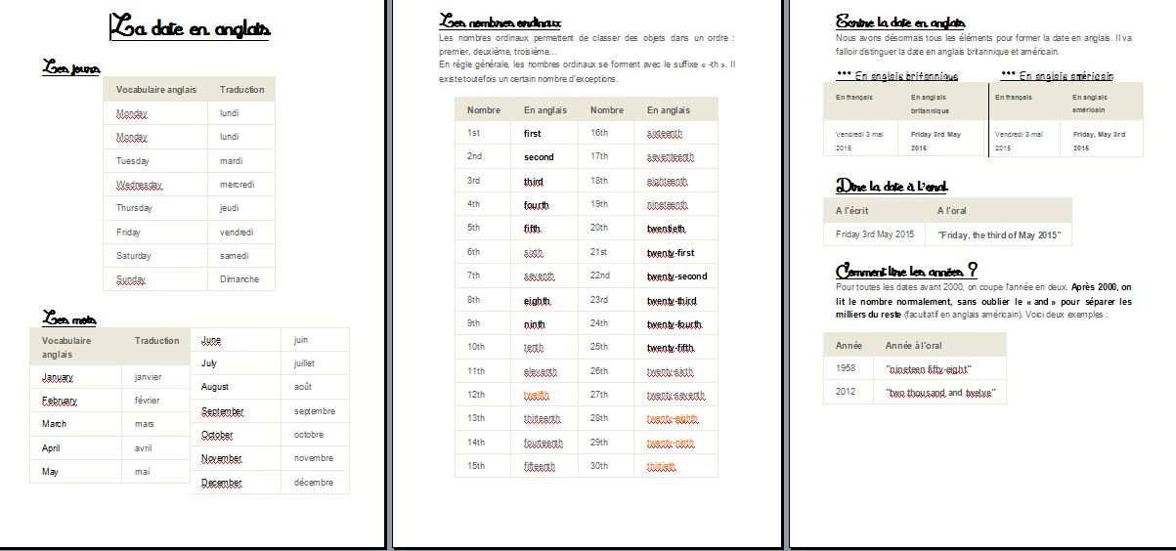The height and width of the screenshot is (551, 1176).
Task: Click the word 'nineteenth'
Action: point(667,204)
